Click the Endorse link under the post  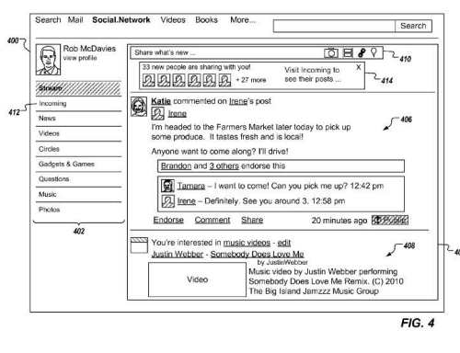point(168,220)
